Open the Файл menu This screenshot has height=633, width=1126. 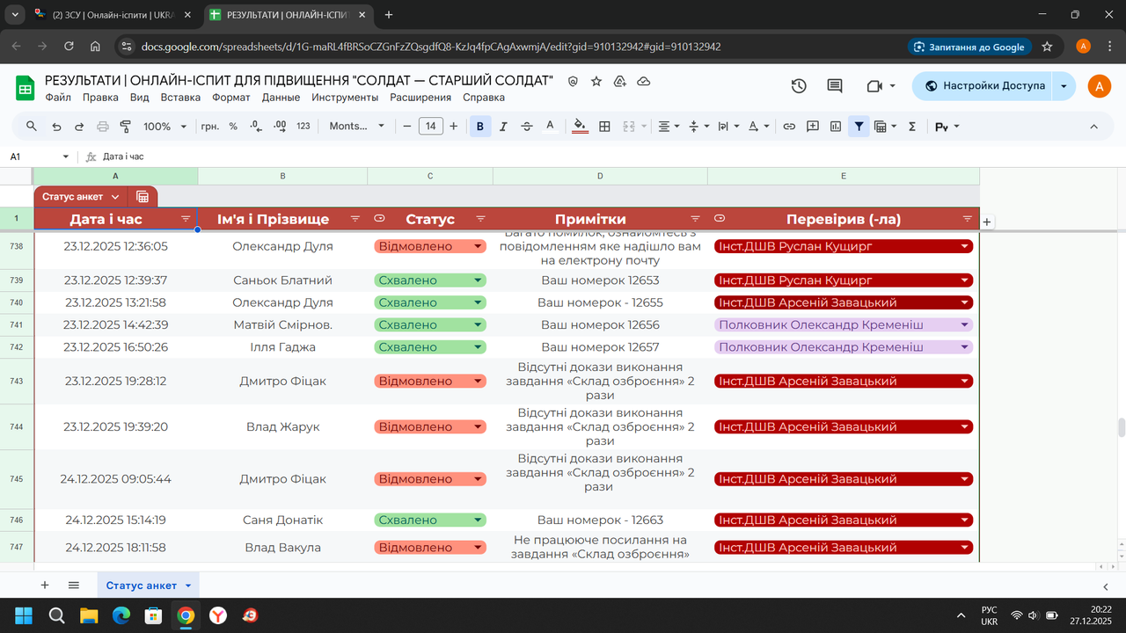pos(58,98)
